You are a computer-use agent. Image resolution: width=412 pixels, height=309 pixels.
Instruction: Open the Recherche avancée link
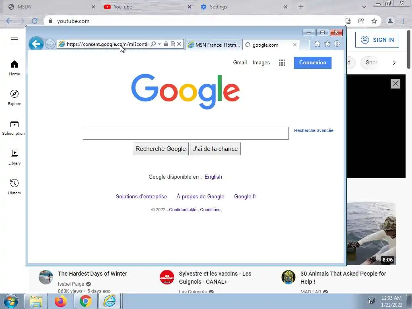tap(314, 131)
